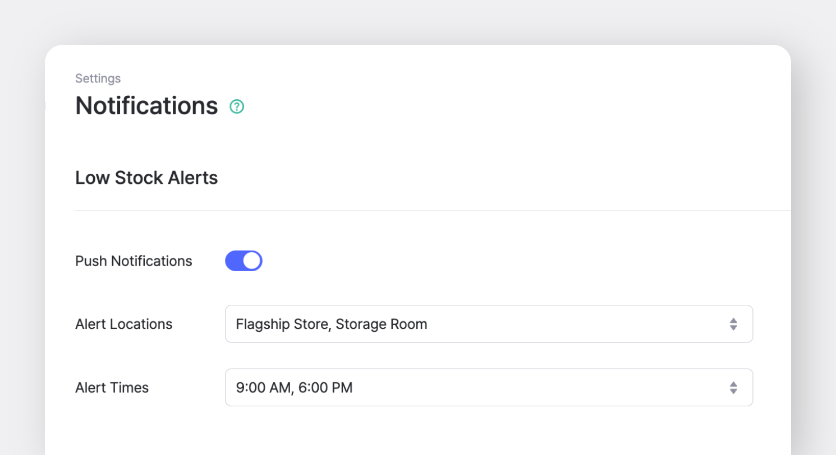Click the Alert Times label
The image size is (836, 455).
click(x=112, y=387)
